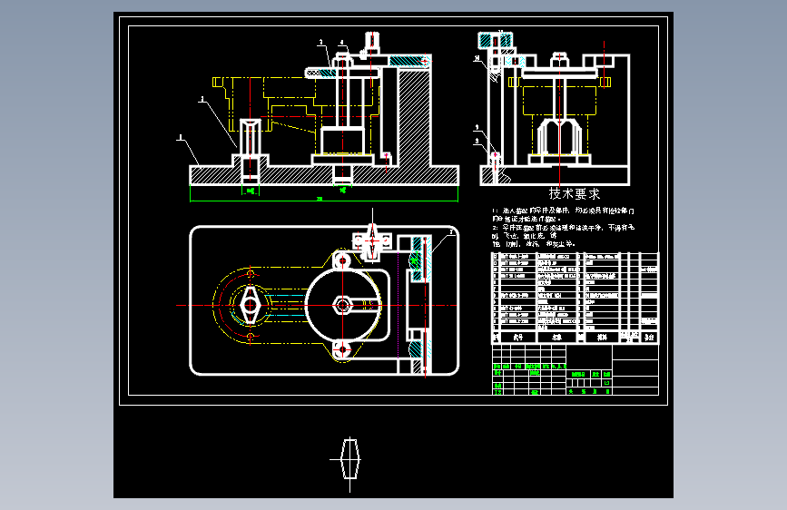Image resolution: width=787 pixels, height=510 pixels.
Task: Select the right side view of the fixture
Action: click(555, 109)
